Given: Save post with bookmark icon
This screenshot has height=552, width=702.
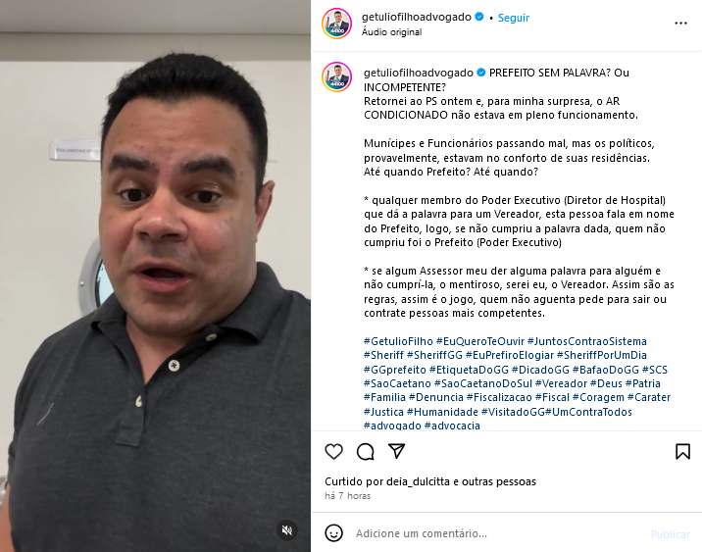Looking at the screenshot, I should (x=682, y=451).
